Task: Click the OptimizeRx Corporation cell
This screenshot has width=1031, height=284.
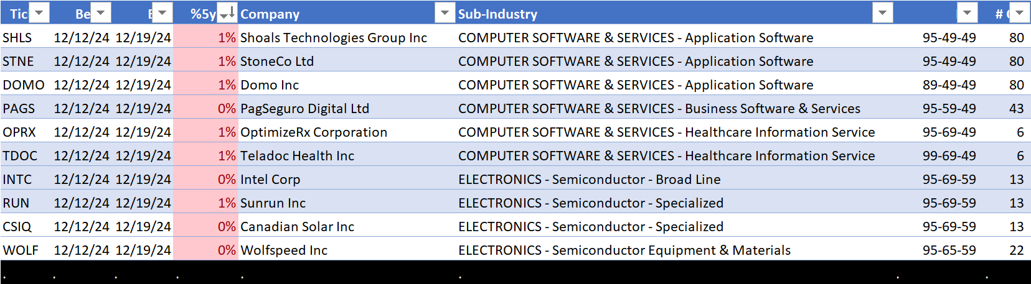Action: click(x=314, y=132)
